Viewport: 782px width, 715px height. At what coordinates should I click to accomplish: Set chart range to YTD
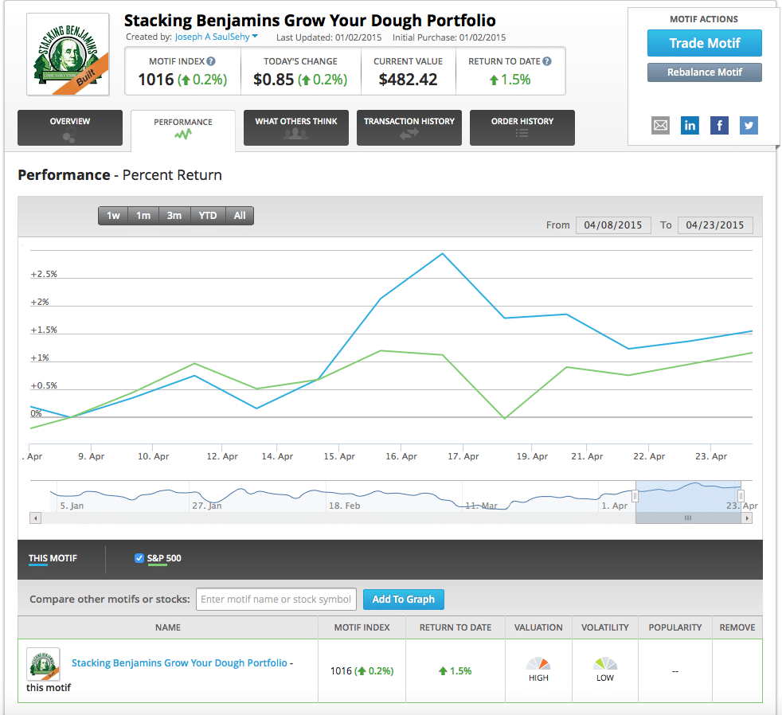click(208, 216)
